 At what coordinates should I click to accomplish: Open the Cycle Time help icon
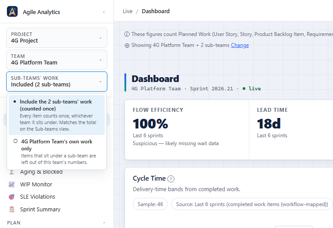click(171, 179)
